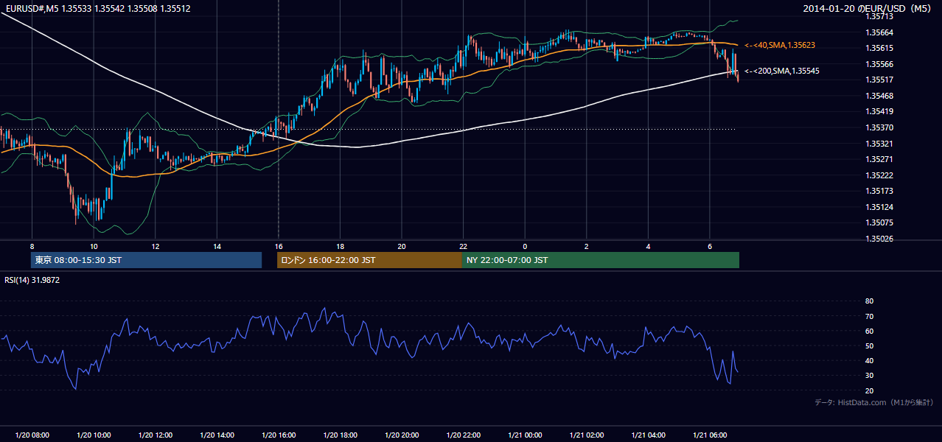Click the EURUSD#,M5 price header text
The height and width of the screenshot is (442, 942).
pos(98,9)
